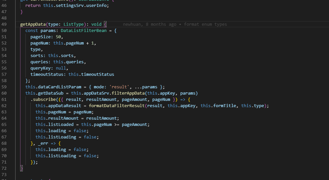Screen dimensions: 329x180
Task: Click the pageSize property key
Action: [41, 37]
